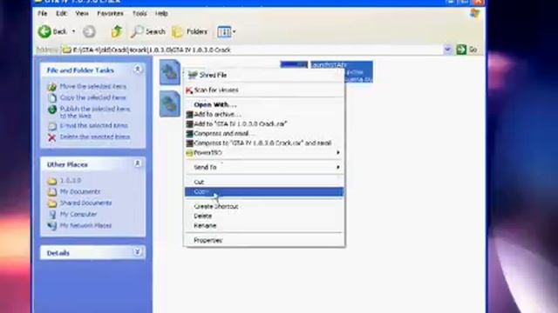Choose Rename in context menu

point(264,225)
